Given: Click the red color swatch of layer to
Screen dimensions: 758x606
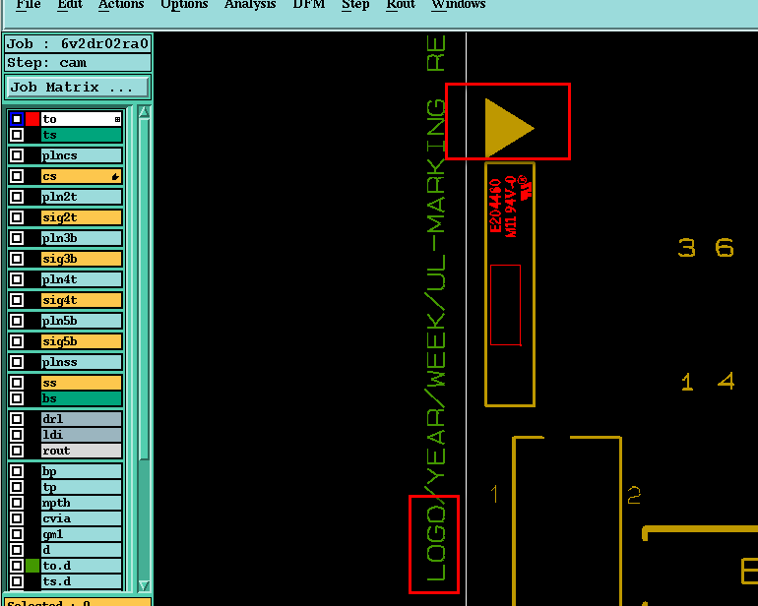Looking at the screenshot, I should 32,119.
